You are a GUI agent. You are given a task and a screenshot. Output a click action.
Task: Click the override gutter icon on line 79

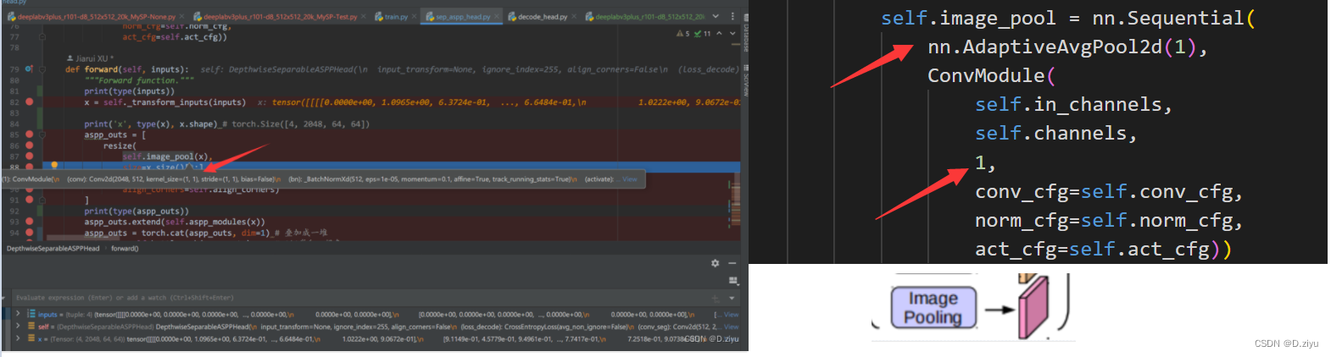29,69
